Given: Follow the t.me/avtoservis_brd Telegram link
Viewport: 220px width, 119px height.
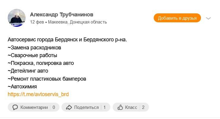Looking at the screenshot, I should [x=38, y=95].
